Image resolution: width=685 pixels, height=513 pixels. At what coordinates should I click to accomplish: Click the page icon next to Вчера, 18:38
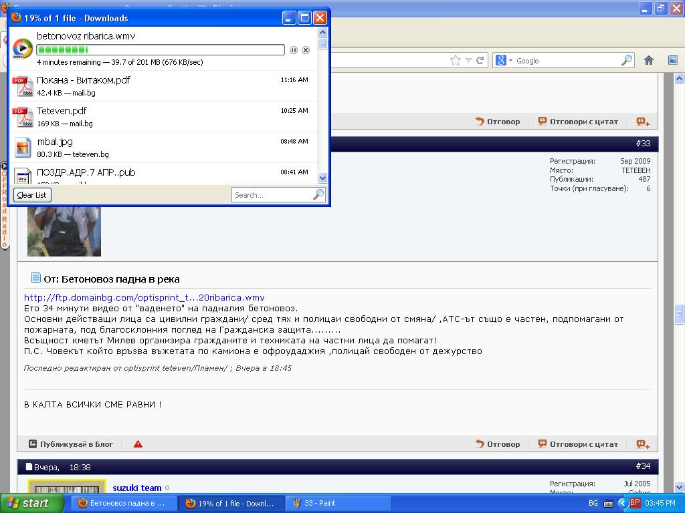click(x=29, y=467)
